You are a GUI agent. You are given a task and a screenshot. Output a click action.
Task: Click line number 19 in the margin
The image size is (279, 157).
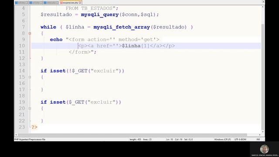[22, 102]
